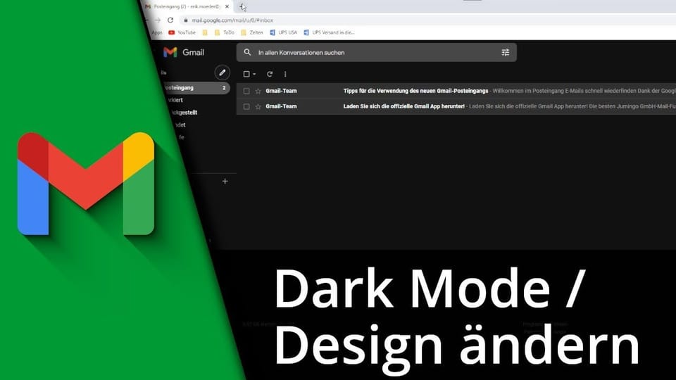Close the Posteingang browser tab
This screenshot has height=380, width=676.
[x=227, y=6]
